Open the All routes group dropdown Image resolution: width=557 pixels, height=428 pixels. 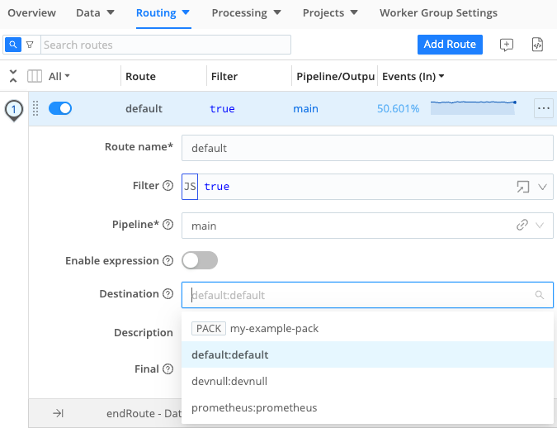coord(59,76)
